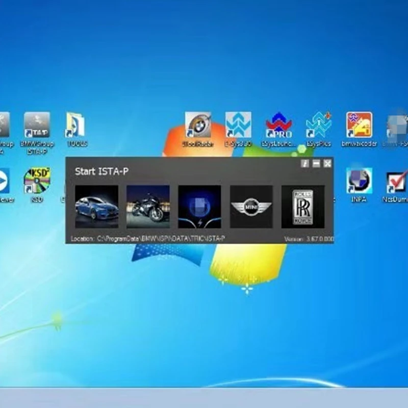
Task: Click the Version 3.67 text
Action: point(309,239)
